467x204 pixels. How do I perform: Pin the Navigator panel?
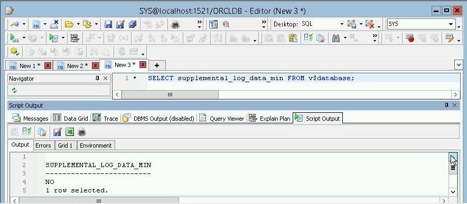point(97,78)
